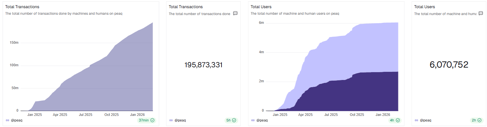Viewport: 487px width, 127px height.
Task: Click Oct 2025 label on users chart axis
Action: [x=357, y=115]
